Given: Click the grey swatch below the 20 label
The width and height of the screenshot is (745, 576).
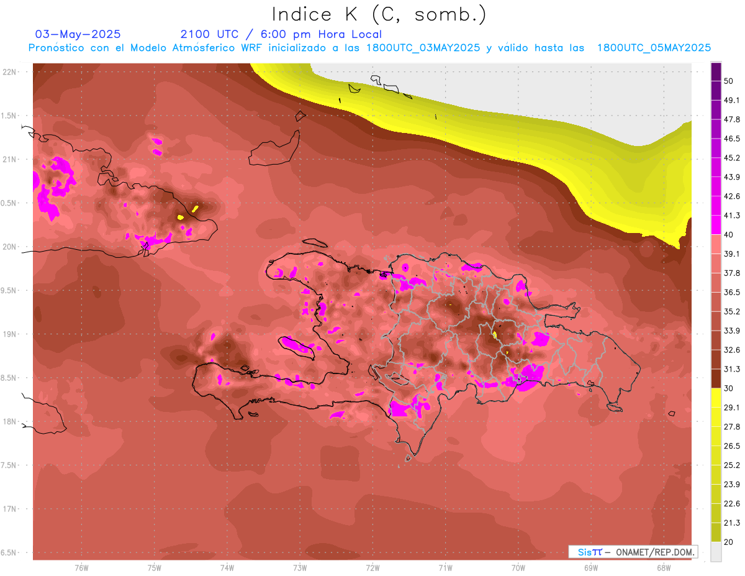Looking at the screenshot, I should coord(716,552).
